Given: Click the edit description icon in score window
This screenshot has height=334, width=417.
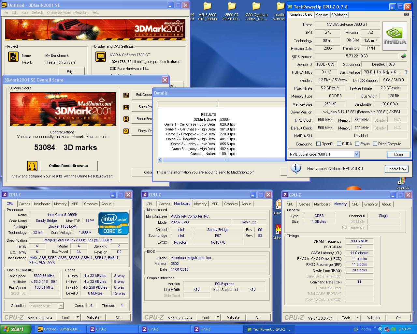Looking at the screenshot, I should (126, 95).
